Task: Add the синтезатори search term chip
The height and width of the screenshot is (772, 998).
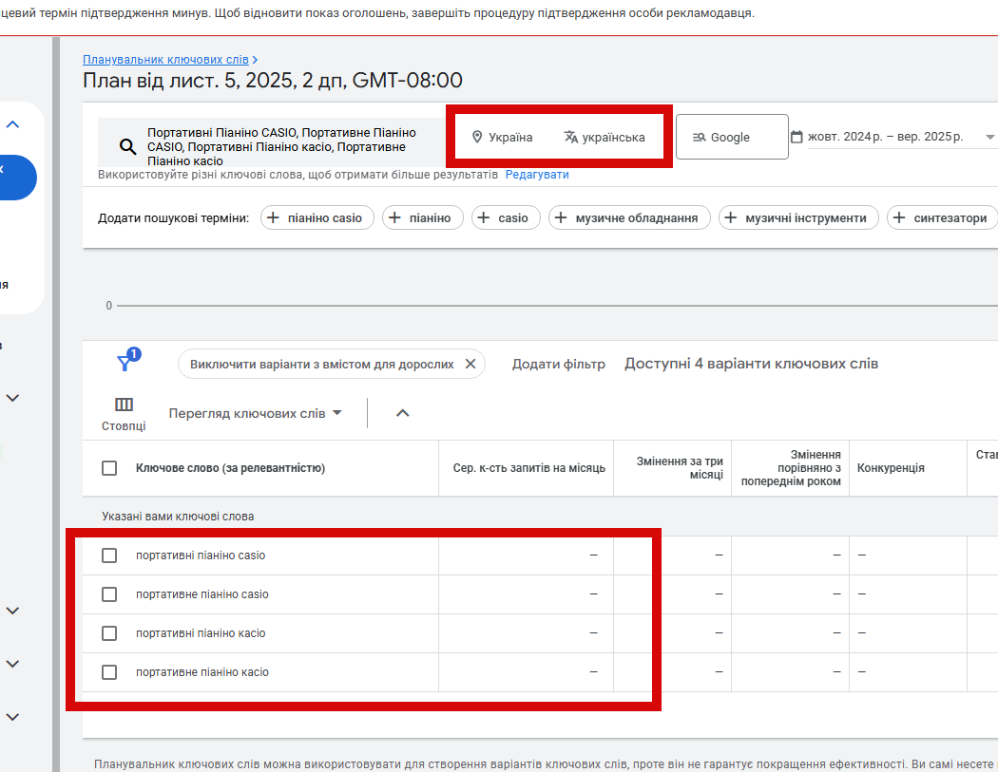Action: coord(942,217)
